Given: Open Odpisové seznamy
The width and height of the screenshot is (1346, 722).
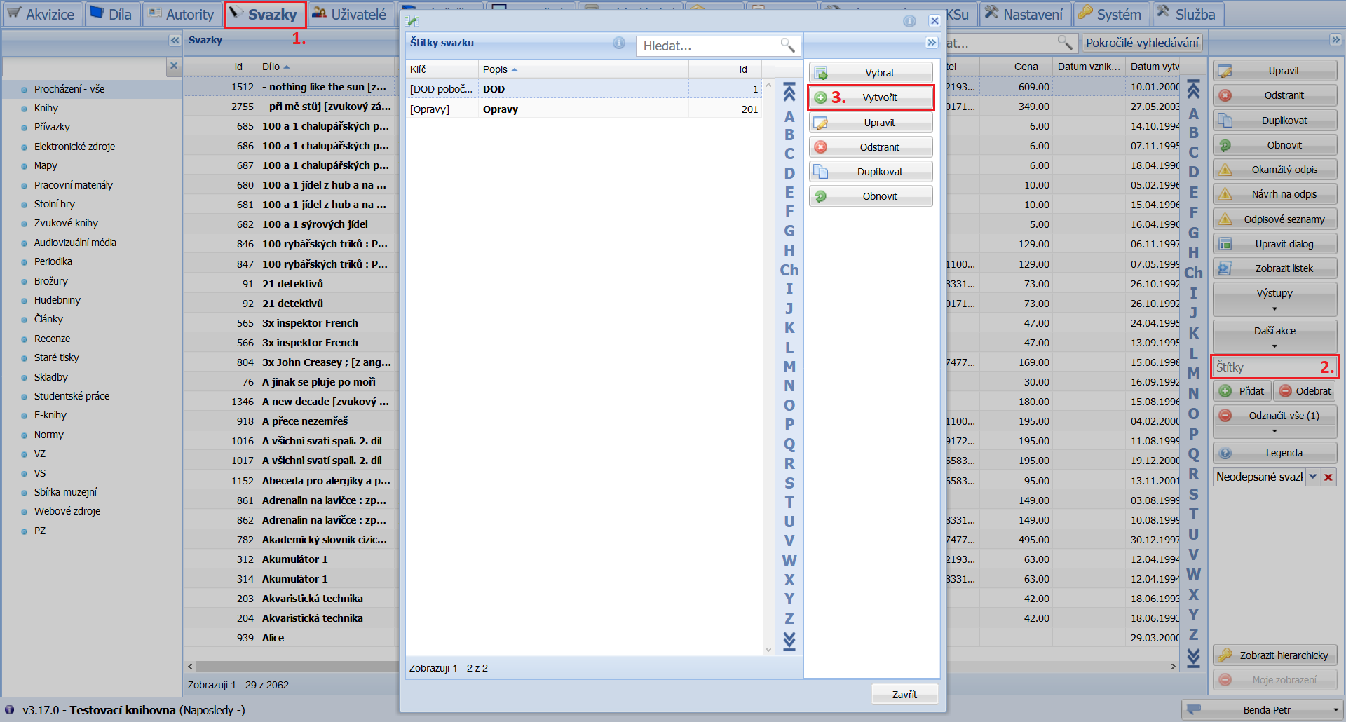Looking at the screenshot, I should [1275, 219].
